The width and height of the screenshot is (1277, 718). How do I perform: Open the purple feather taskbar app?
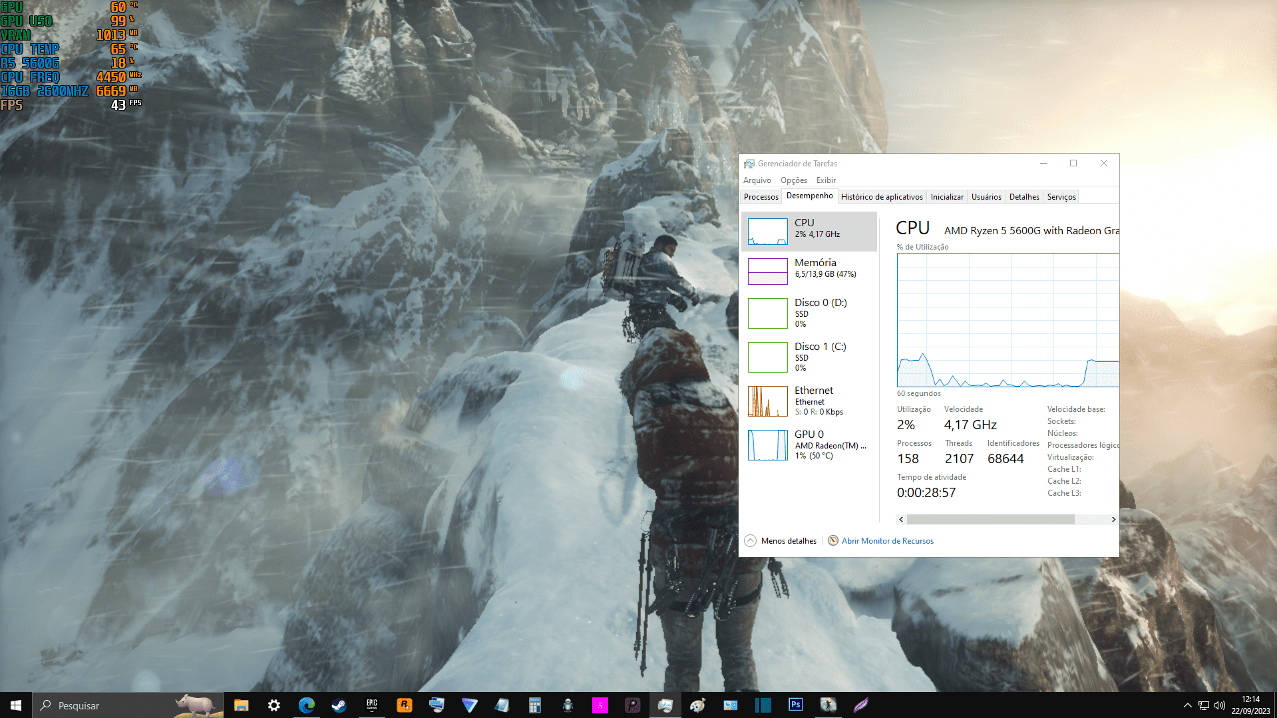pos(860,705)
